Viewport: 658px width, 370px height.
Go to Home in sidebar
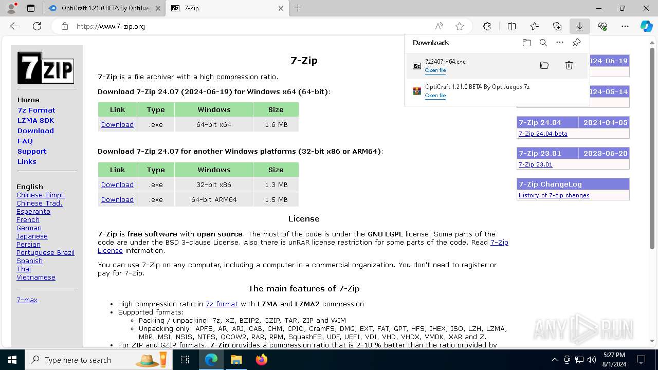point(28,100)
